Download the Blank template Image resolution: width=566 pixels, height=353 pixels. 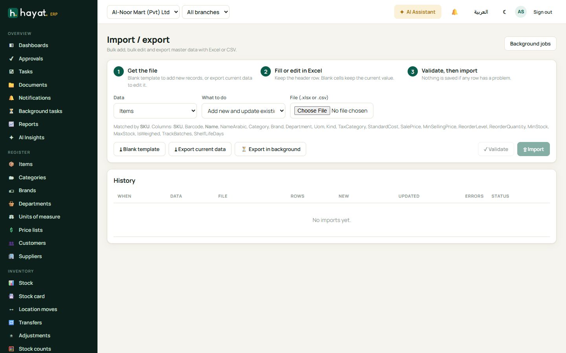(140, 149)
